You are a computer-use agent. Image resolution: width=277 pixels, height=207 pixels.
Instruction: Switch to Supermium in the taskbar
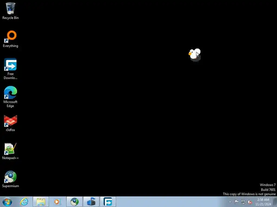74,202
